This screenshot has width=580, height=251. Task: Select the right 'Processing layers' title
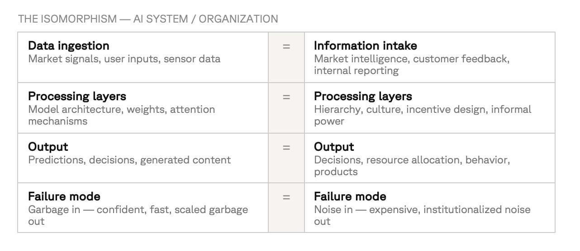pyautogui.click(x=363, y=96)
